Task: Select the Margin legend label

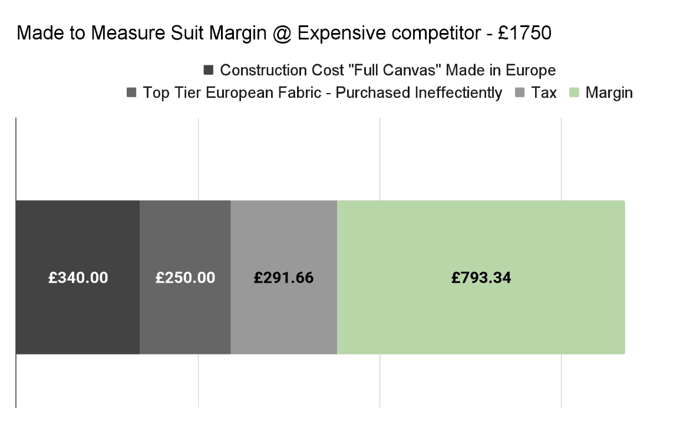Action: (609, 92)
